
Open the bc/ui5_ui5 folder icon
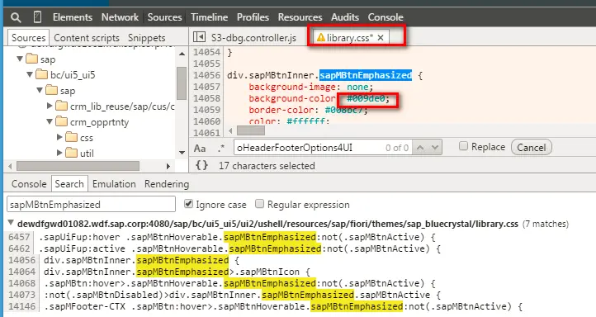coord(42,74)
